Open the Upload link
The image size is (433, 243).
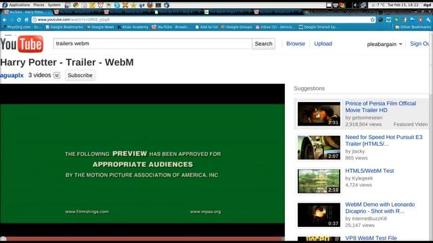[x=323, y=43]
